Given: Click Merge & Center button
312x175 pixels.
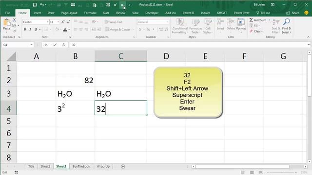Looking at the screenshot, I should 117,29.
